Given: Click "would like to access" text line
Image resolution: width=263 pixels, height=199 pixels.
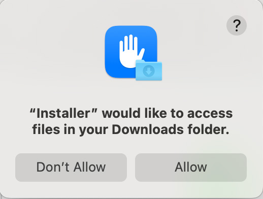Looking at the screenshot, I should [167, 113].
